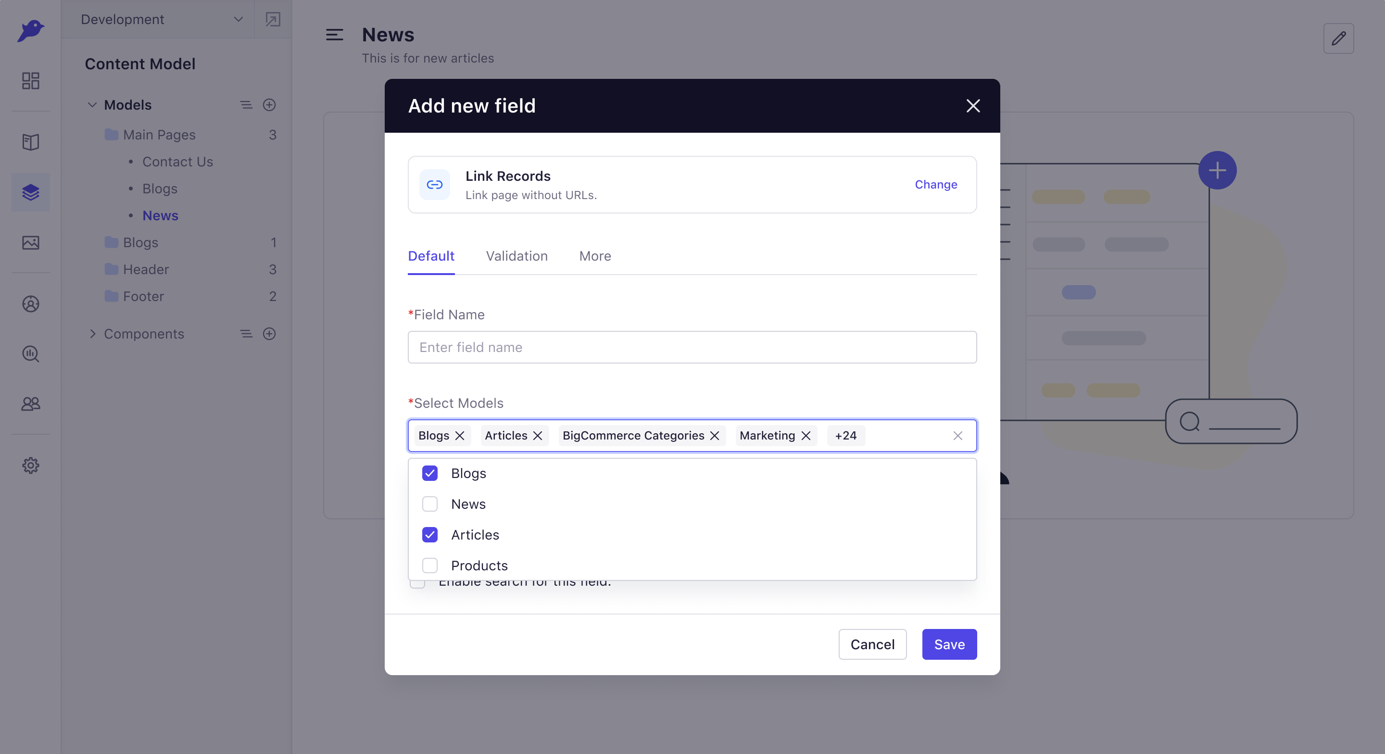Click the Link Records title text

tap(508, 176)
